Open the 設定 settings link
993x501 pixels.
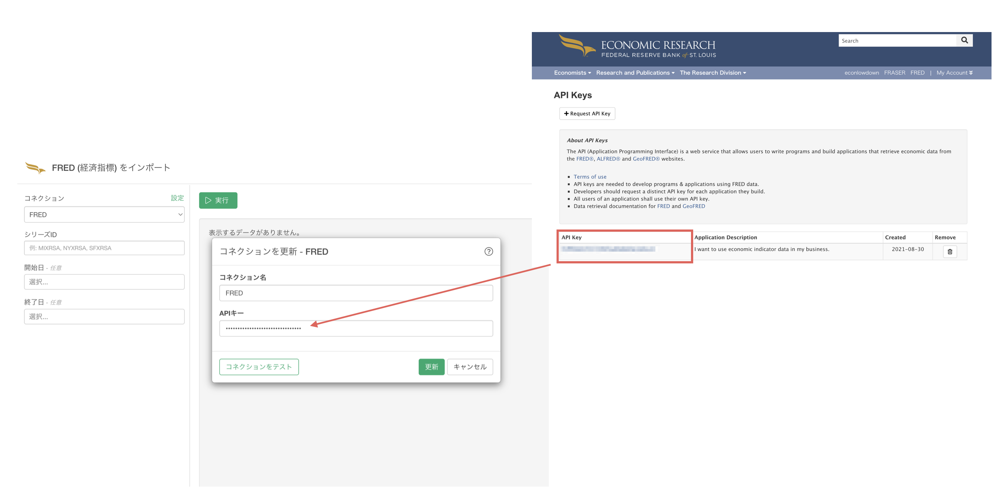click(x=177, y=198)
